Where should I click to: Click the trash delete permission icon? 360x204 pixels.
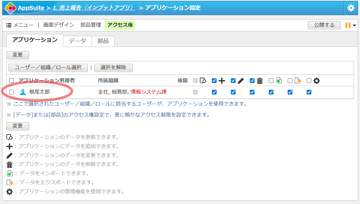(260, 81)
